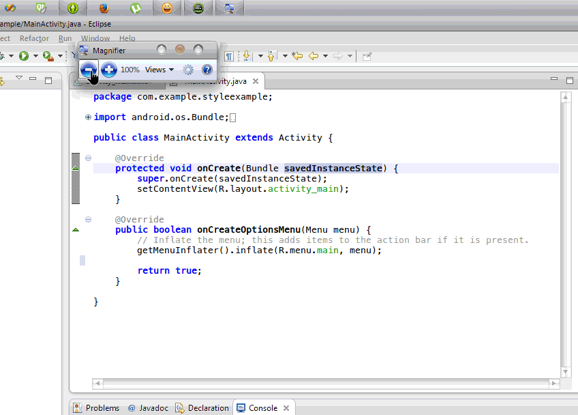The image size is (578, 415).
Task: Open Magnifier options gear icon
Action: 188,70
